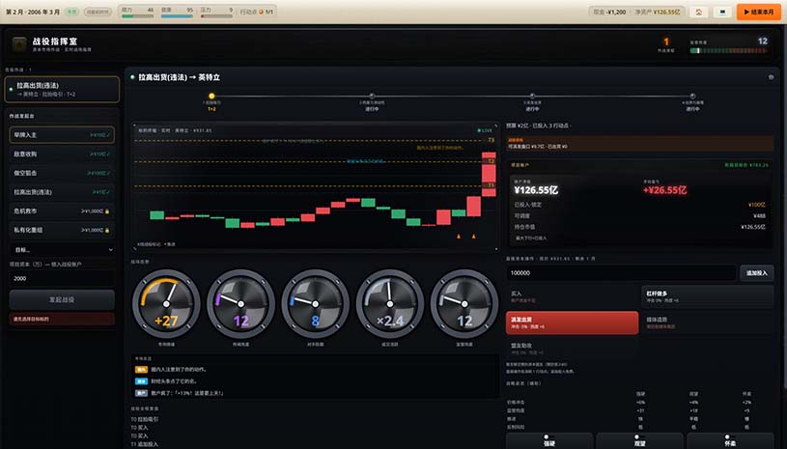
Task: Click the amount input field showing 100000
Action: point(621,273)
